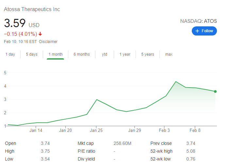The height and width of the screenshot is (168, 231).
Task: Show the 6 months price chart
Action: [81, 54]
